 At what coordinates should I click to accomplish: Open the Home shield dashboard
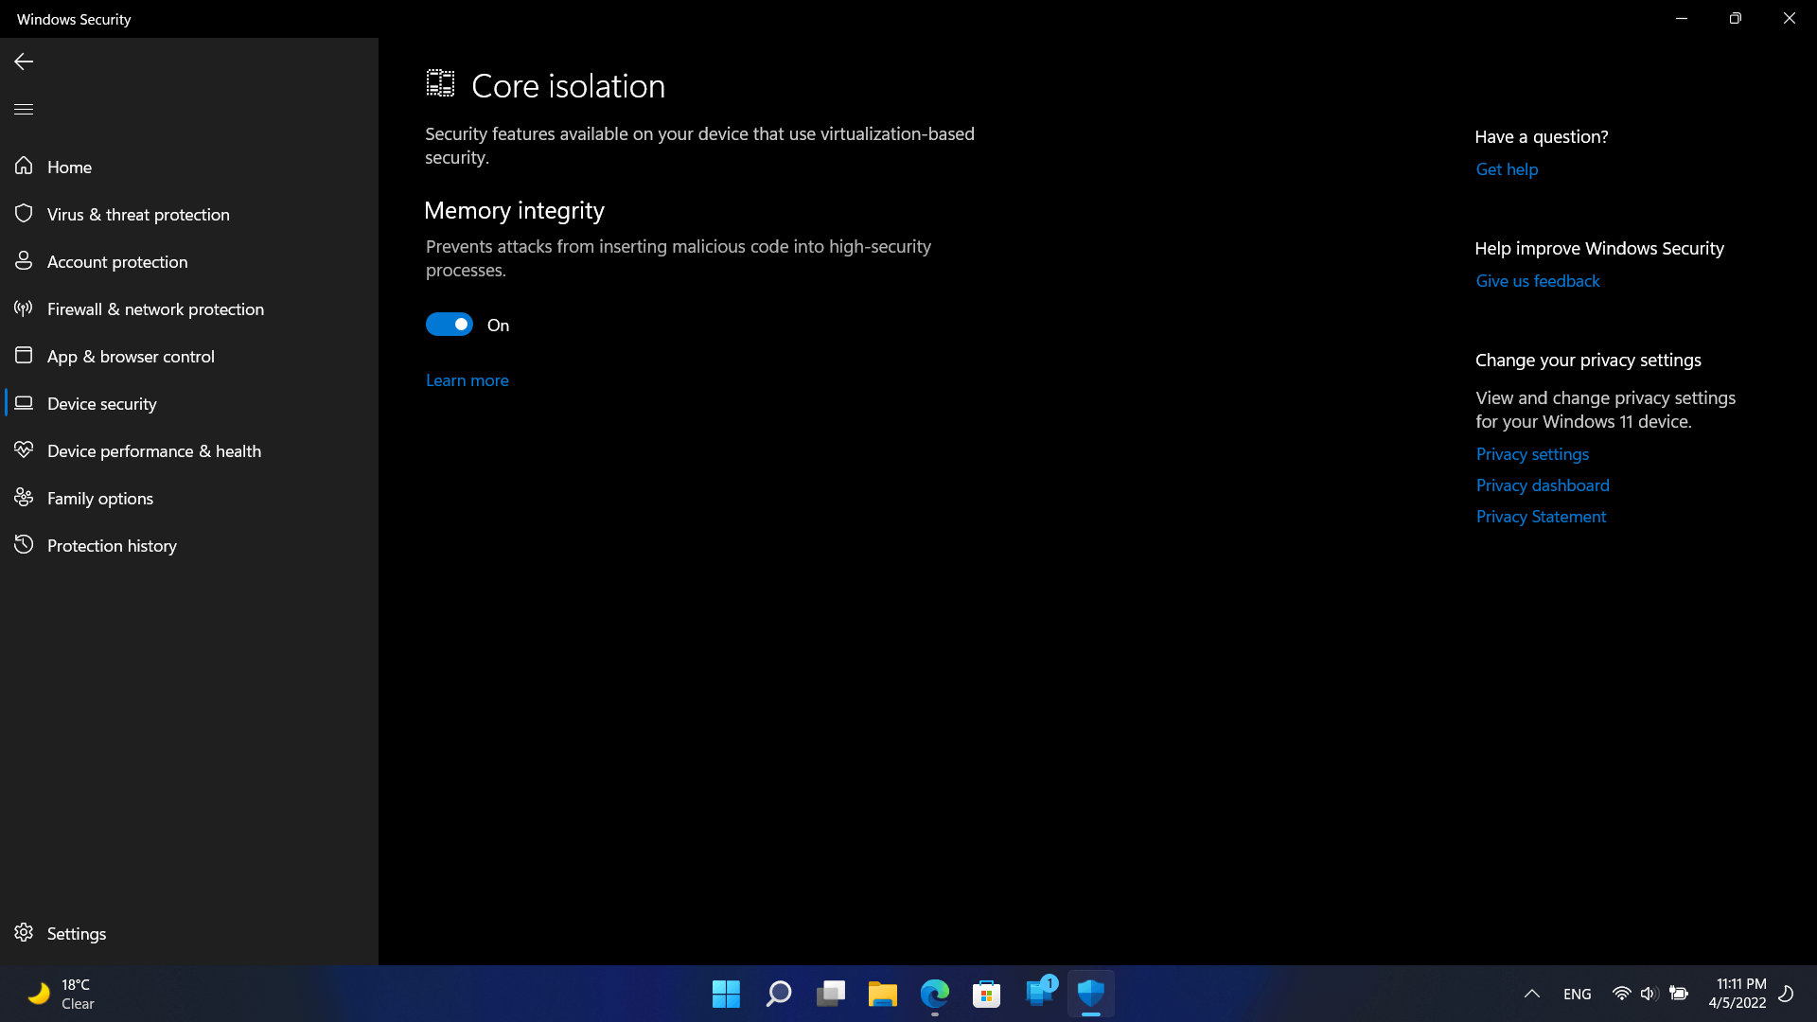tap(69, 167)
